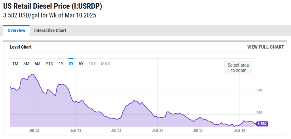Viewport: 291px width, 139px height.
Task: Click the greyed-out 10Y range option
Action: [92, 64]
